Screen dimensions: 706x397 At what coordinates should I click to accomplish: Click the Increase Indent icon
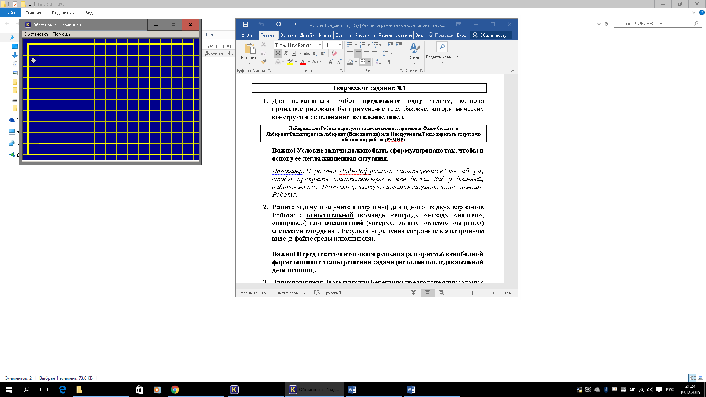click(x=399, y=45)
